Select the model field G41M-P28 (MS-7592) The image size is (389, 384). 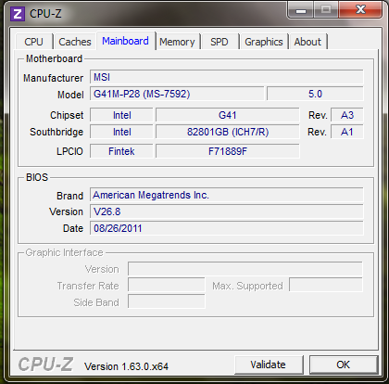177,94
